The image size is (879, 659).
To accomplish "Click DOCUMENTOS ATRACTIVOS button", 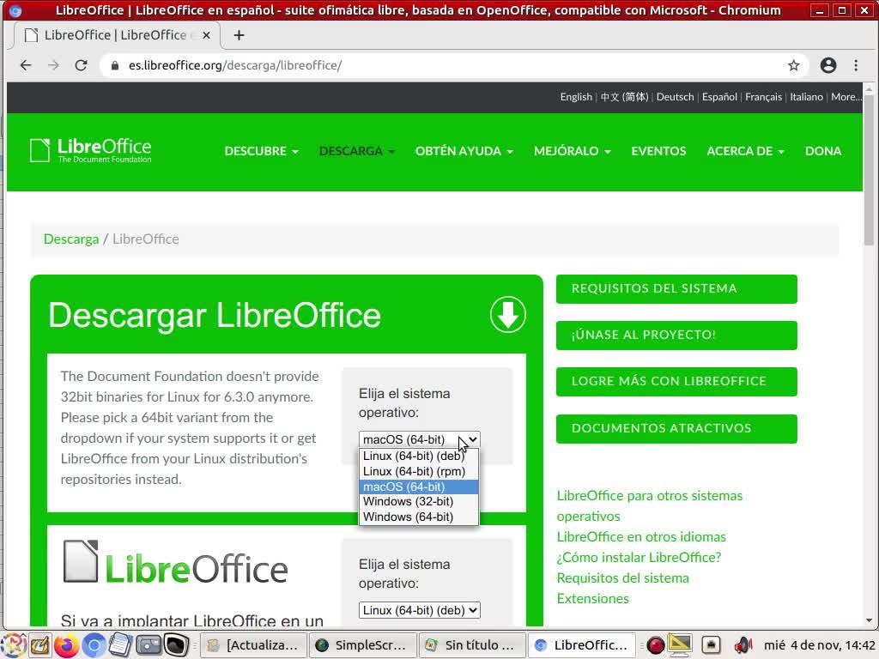I will point(676,429).
